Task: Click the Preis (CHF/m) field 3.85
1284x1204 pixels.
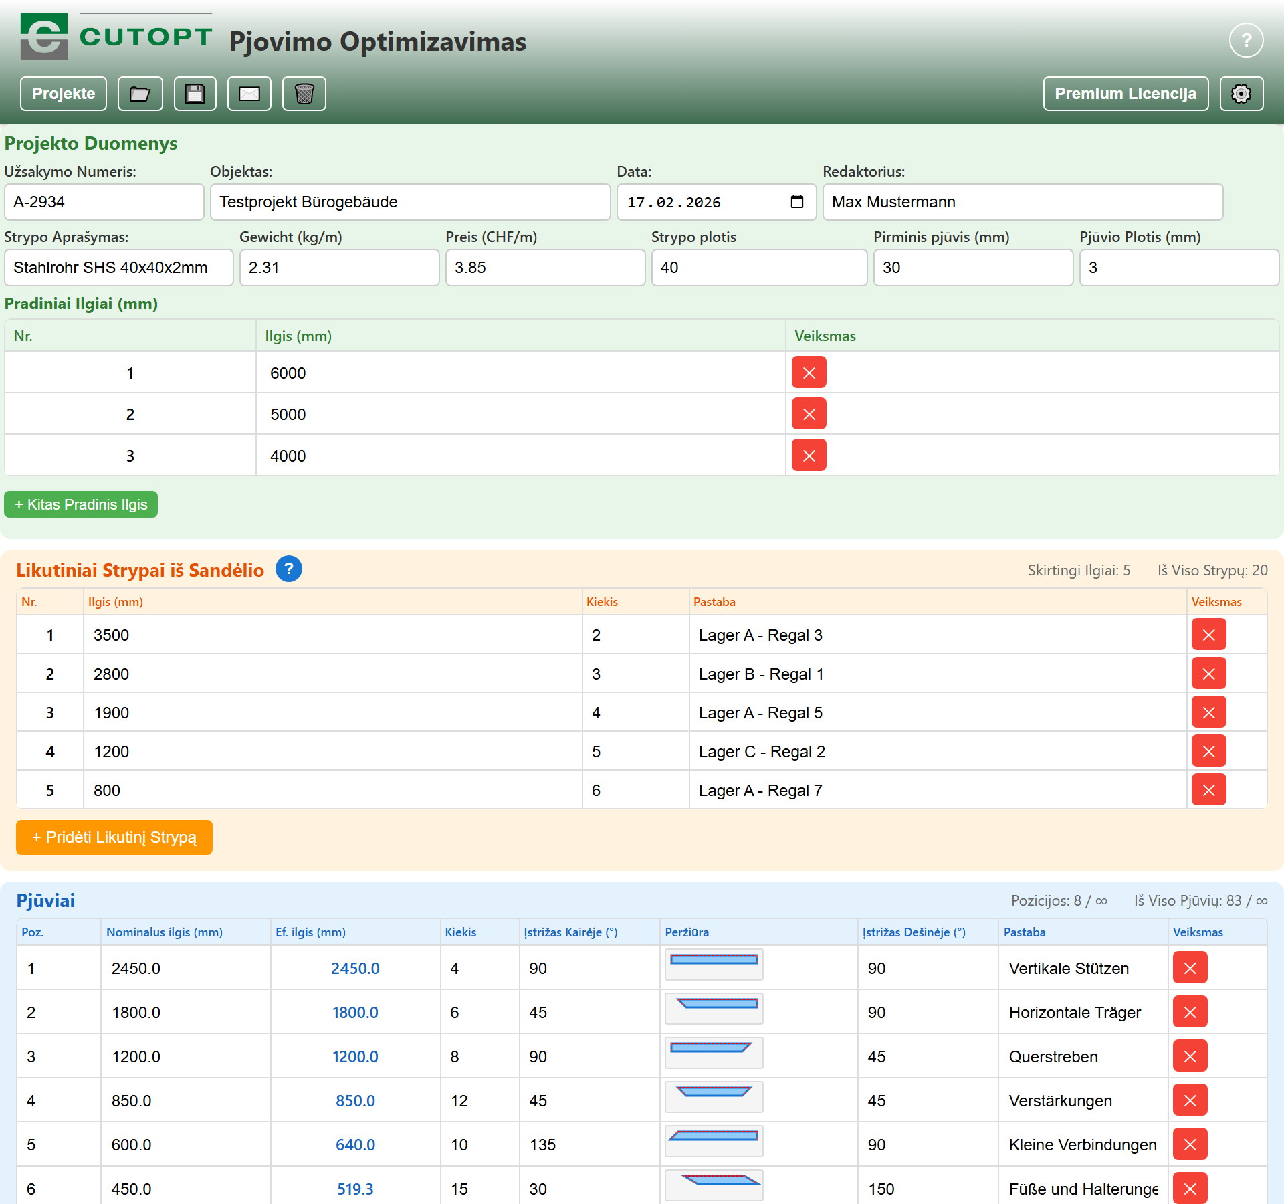Action: click(546, 268)
